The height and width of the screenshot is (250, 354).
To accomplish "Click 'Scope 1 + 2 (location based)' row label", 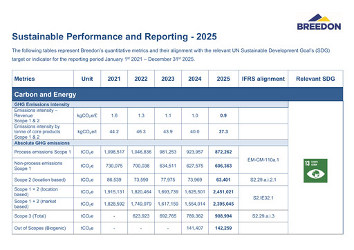I will (36, 191).
